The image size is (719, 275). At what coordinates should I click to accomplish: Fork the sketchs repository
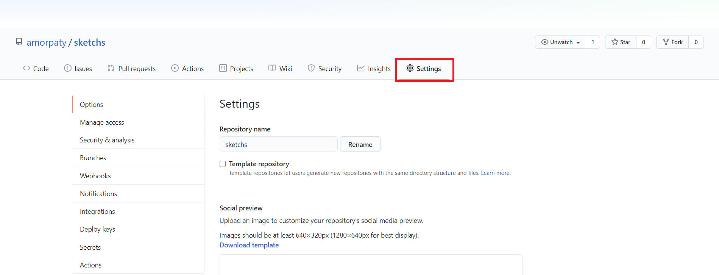[672, 42]
